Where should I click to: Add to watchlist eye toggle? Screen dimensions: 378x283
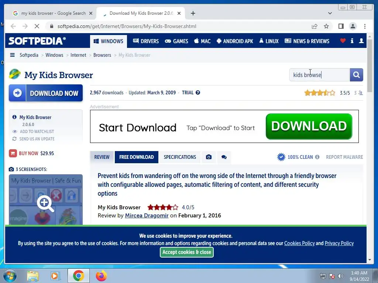[x=14, y=132]
